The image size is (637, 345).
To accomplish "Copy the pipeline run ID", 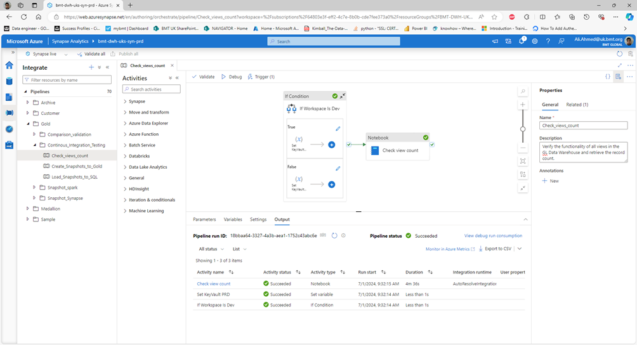I will 323,235.
